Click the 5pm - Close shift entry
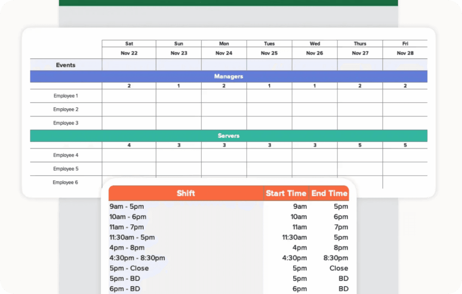 point(129,268)
